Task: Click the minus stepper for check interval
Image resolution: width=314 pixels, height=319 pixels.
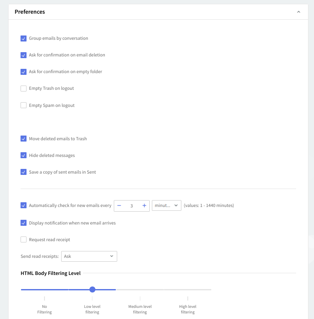Action: [119, 206]
